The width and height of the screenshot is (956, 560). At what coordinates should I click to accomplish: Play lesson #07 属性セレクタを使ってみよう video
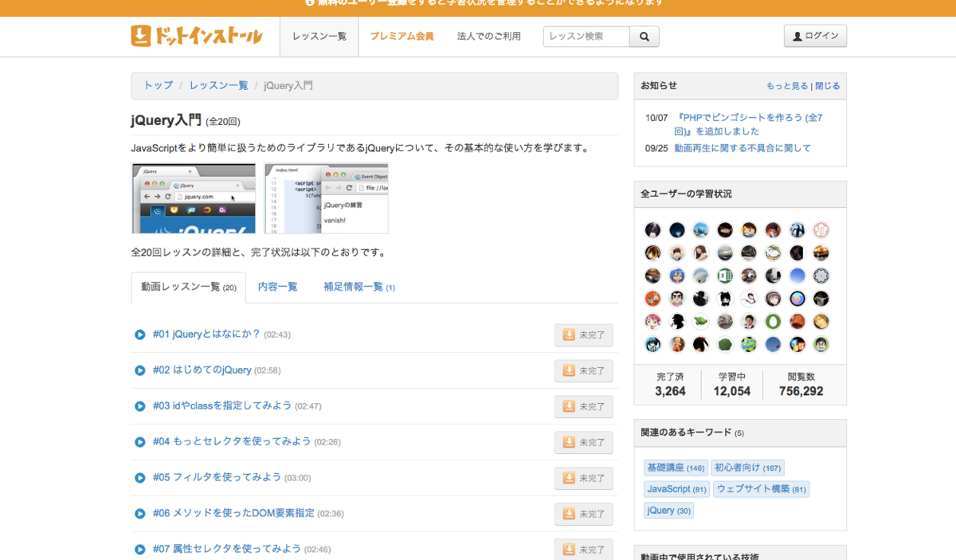tap(139, 550)
